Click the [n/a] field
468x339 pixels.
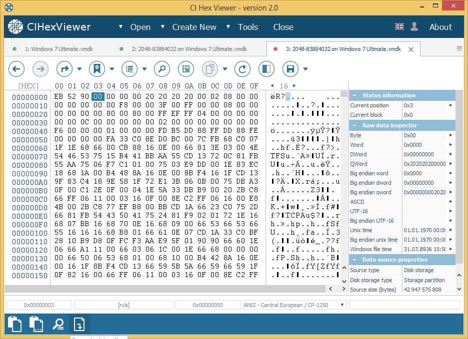[123, 305]
